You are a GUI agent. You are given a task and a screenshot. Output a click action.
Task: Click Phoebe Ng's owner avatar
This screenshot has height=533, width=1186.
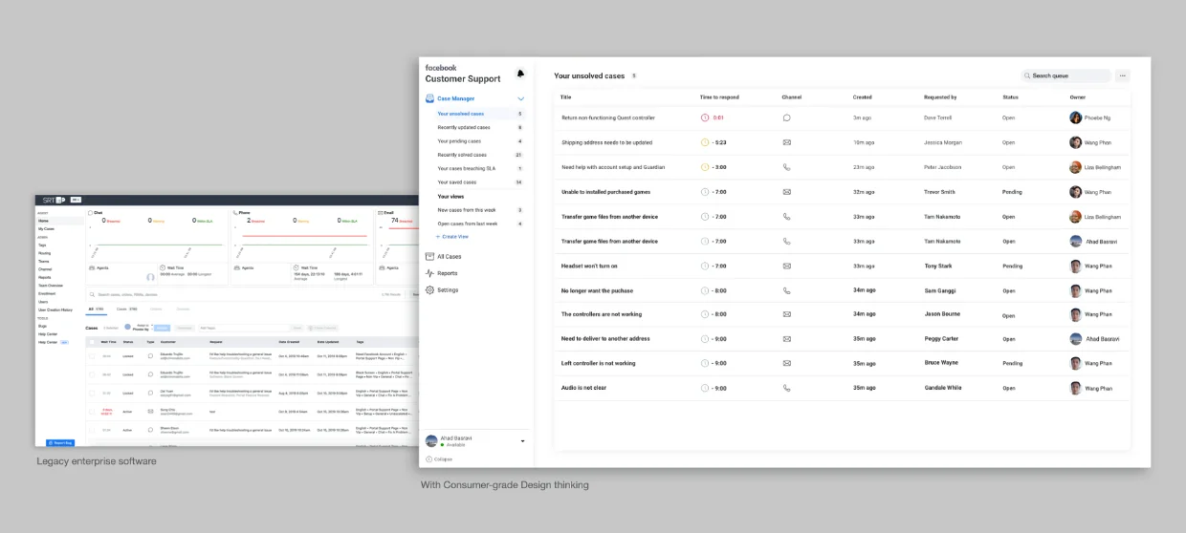point(1075,117)
